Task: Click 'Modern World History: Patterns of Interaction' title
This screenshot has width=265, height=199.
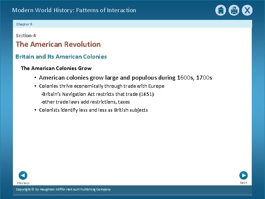Action: 74,10
